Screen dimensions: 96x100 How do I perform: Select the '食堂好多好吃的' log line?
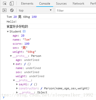click(17, 26)
